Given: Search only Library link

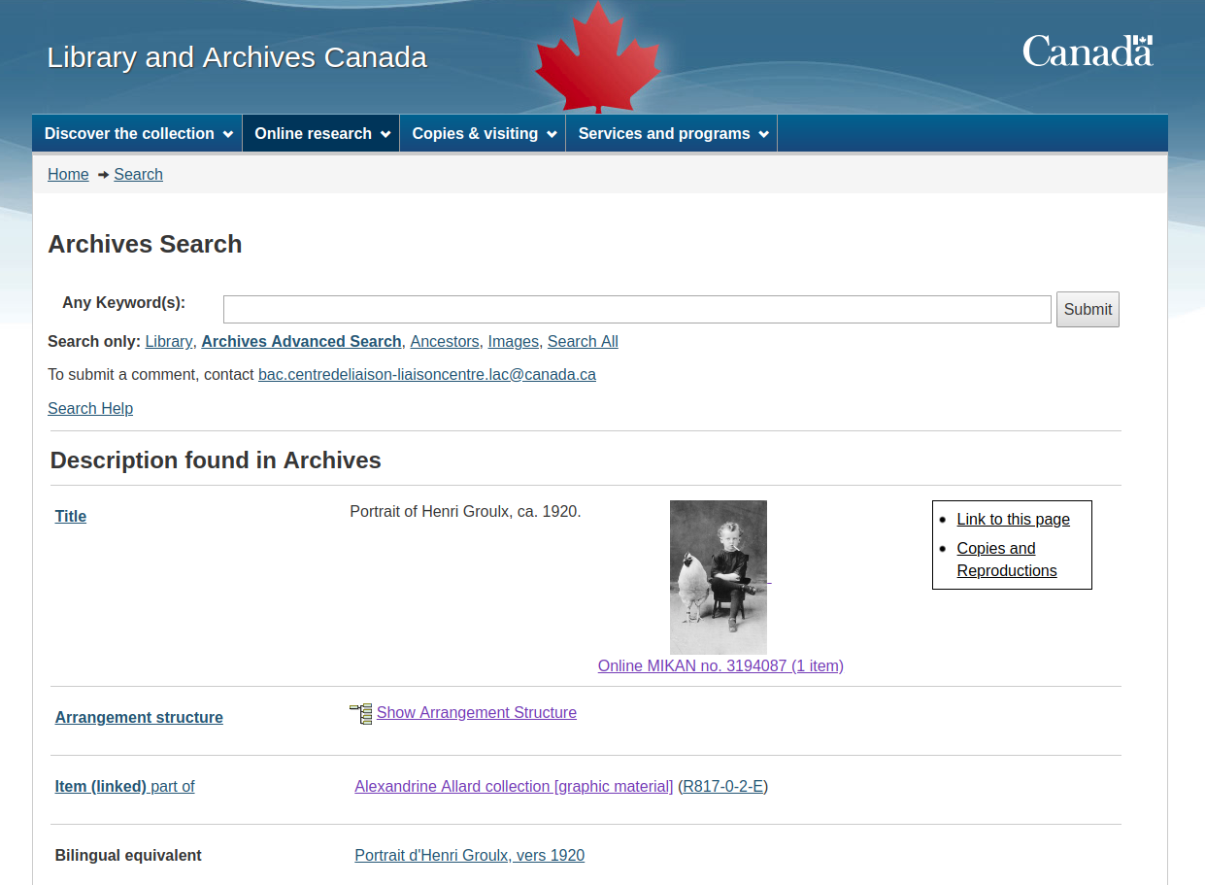Looking at the screenshot, I should pos(169,342).
